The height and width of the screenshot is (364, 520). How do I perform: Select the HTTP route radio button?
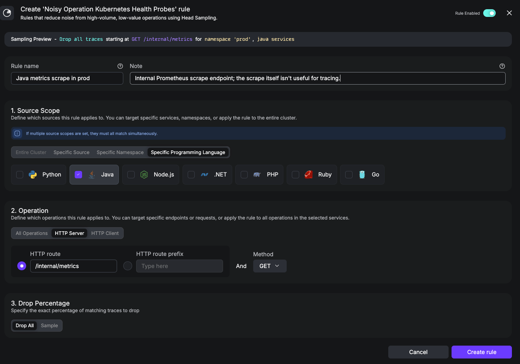pos(22,266)
